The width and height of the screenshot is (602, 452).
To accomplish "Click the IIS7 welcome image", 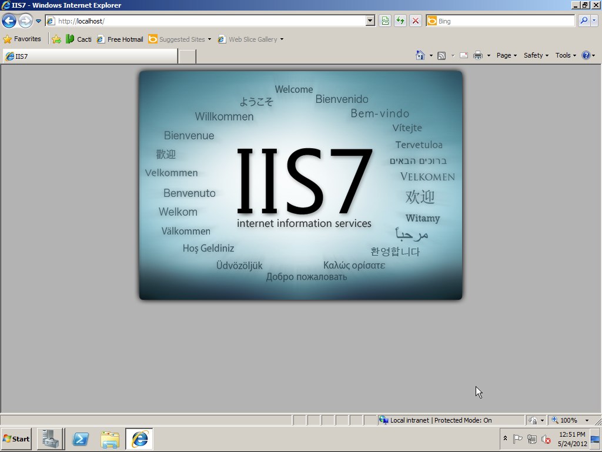I will (300, 185).
